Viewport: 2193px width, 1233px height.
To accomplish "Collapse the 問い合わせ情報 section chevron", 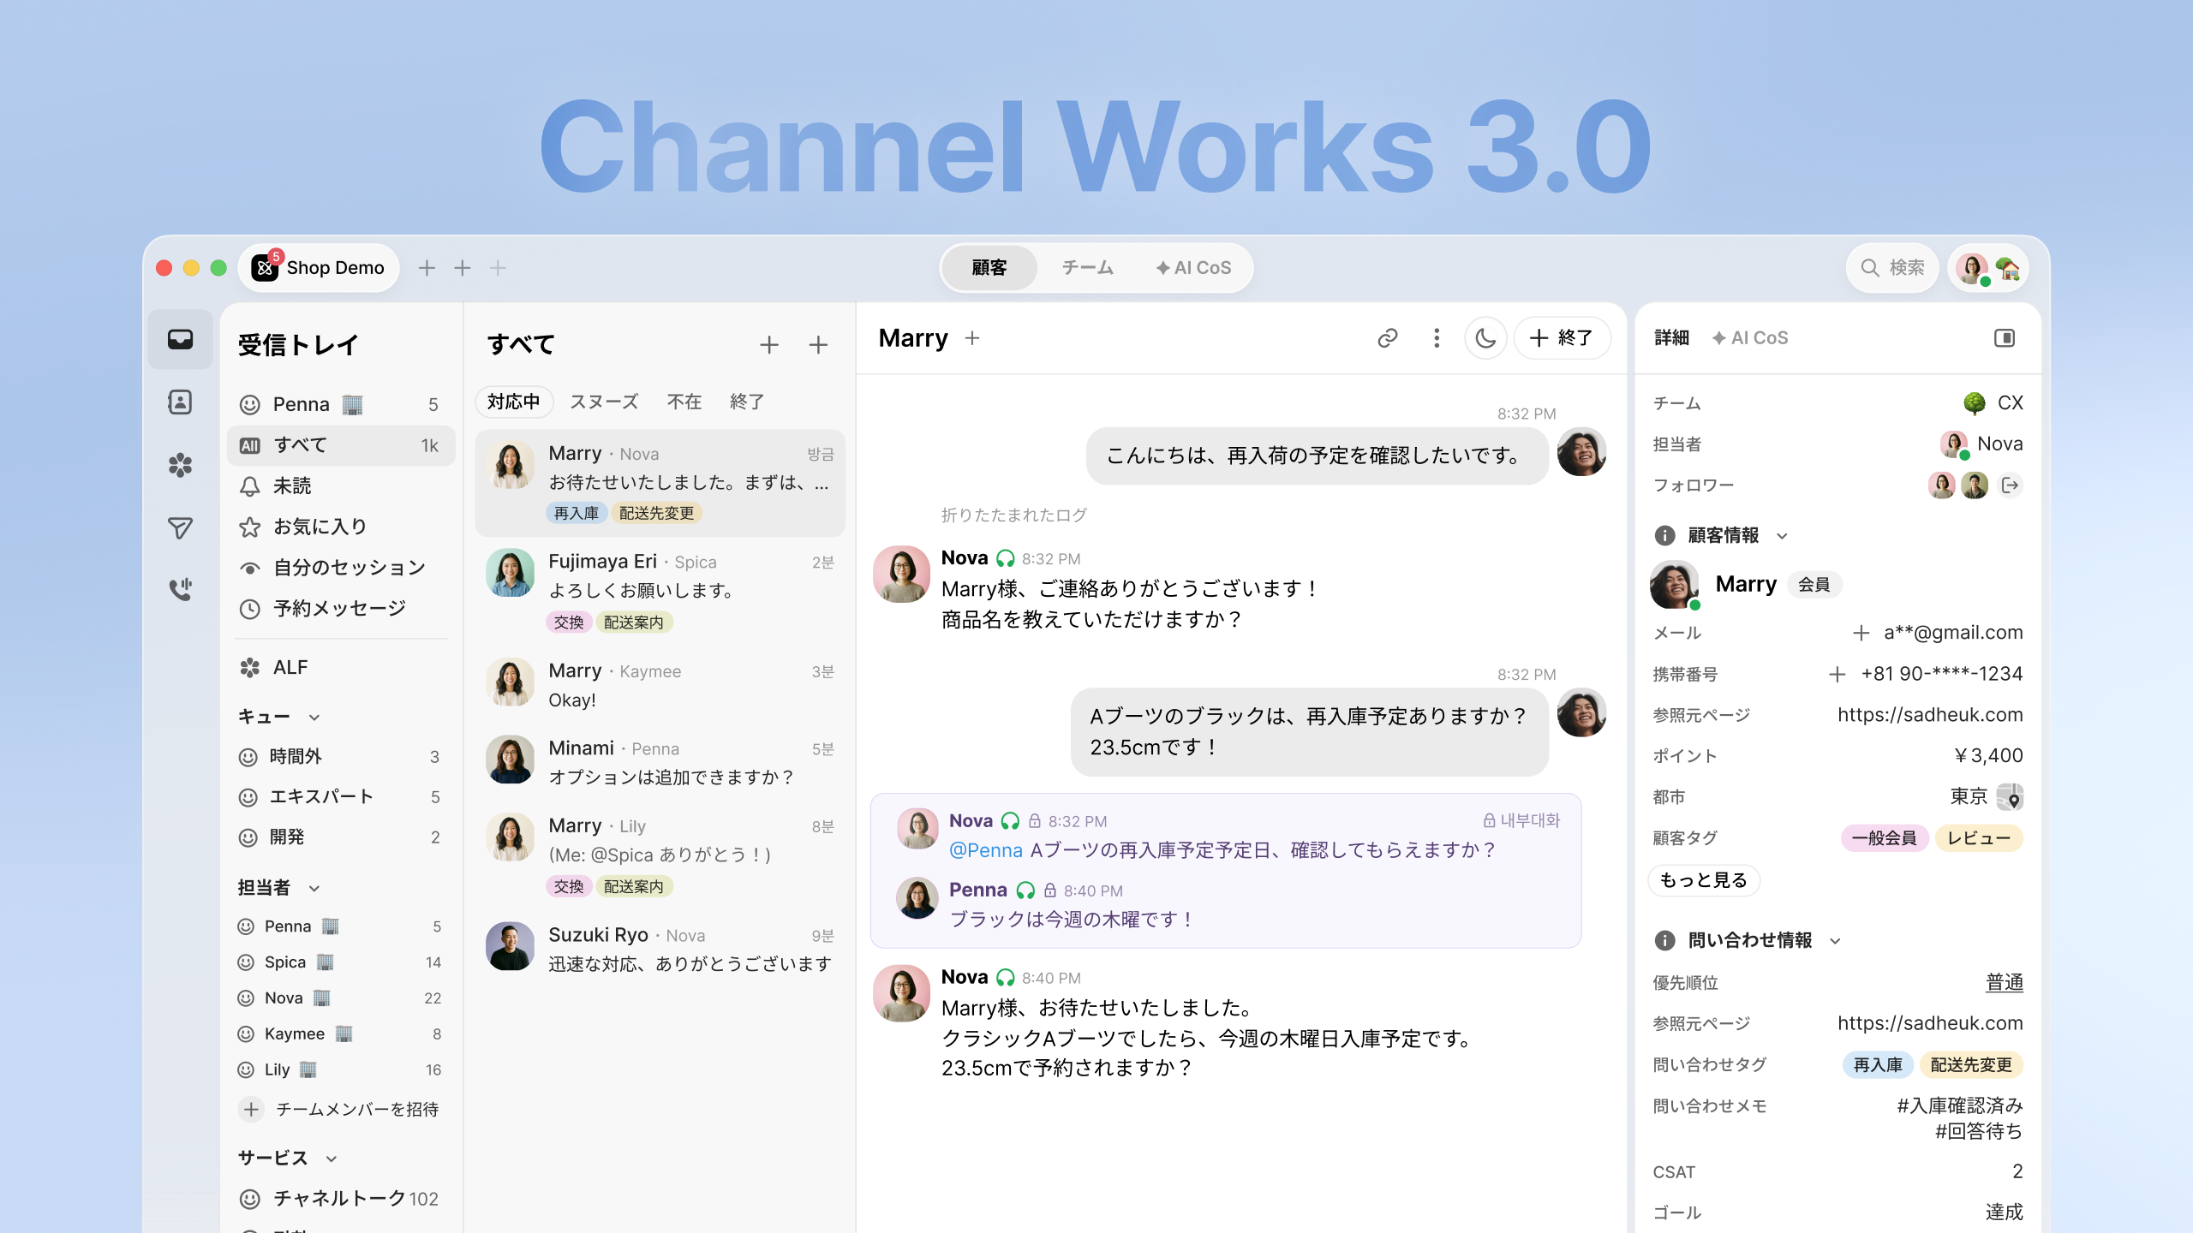I will pos(1835,941).
